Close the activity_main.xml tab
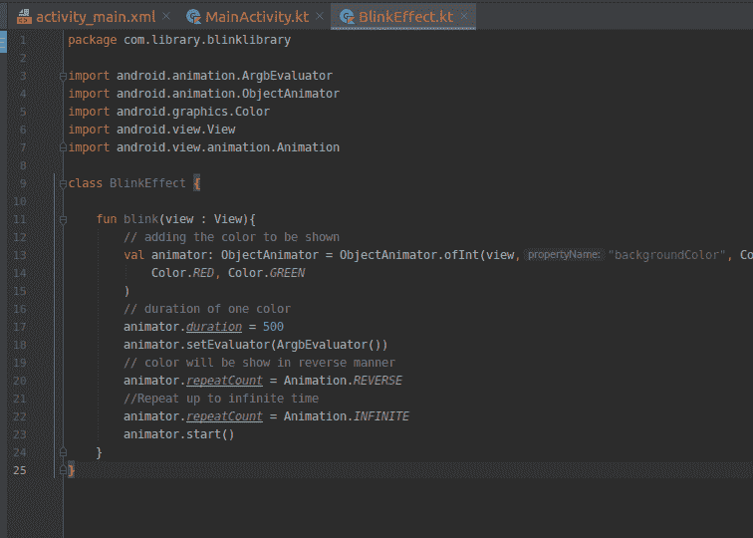The height and width of the screenshot is (538, 753). [165, 18]
